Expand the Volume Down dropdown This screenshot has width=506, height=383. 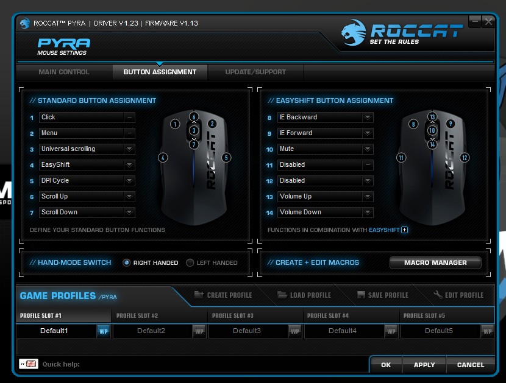pos(367,213)
